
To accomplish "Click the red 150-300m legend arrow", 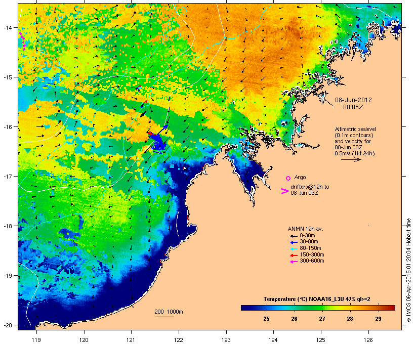I will (x=294, y=255).
